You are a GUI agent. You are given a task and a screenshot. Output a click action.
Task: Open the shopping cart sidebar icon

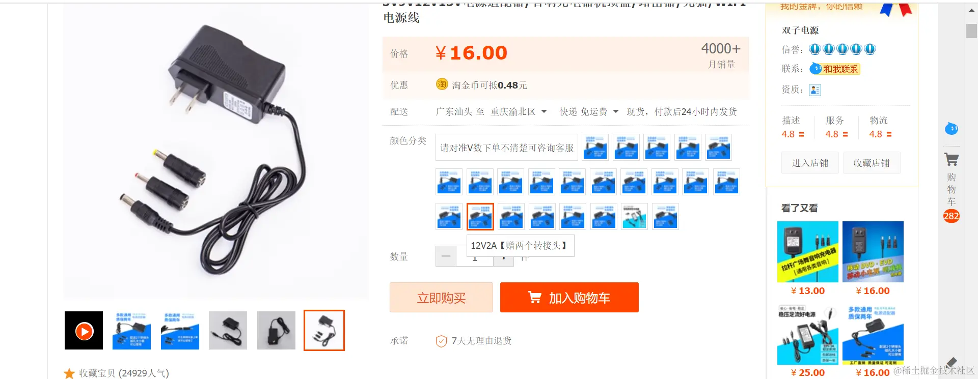tap(951, 160)
